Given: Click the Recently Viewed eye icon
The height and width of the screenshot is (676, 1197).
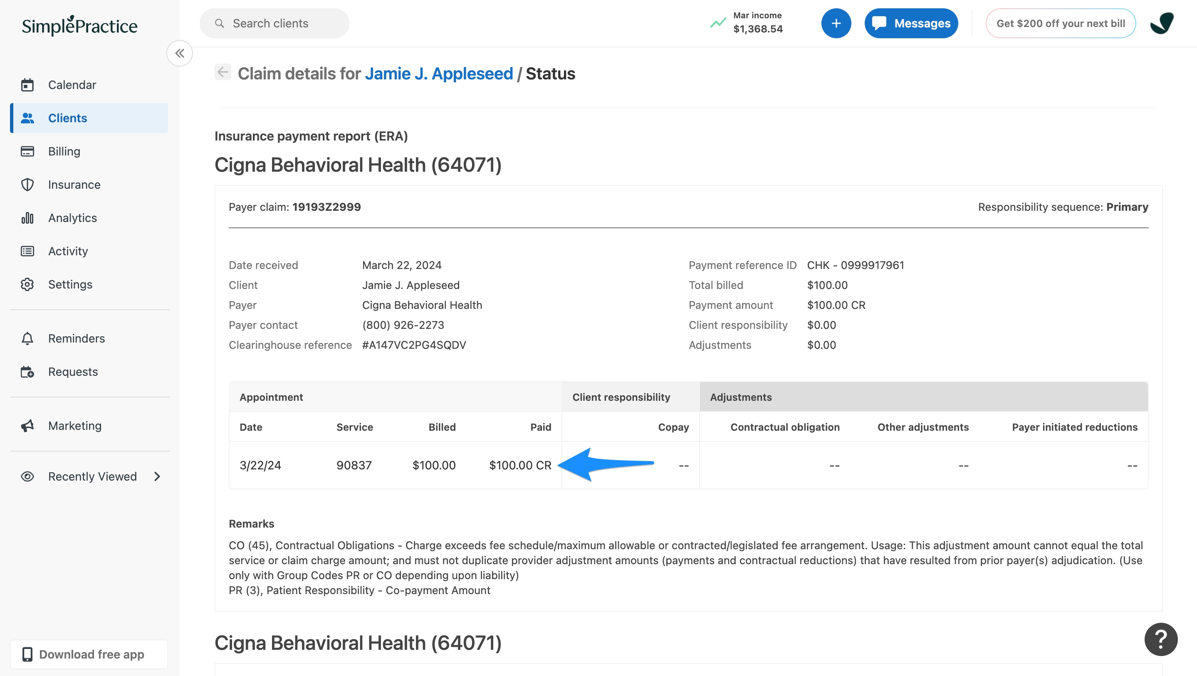Looking at the screenshot, I should click(x=27, y=476).
